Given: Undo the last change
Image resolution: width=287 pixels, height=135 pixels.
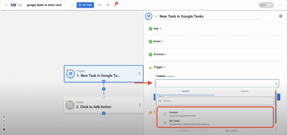Looking at the screenshot, I should (x=100, y=5).
